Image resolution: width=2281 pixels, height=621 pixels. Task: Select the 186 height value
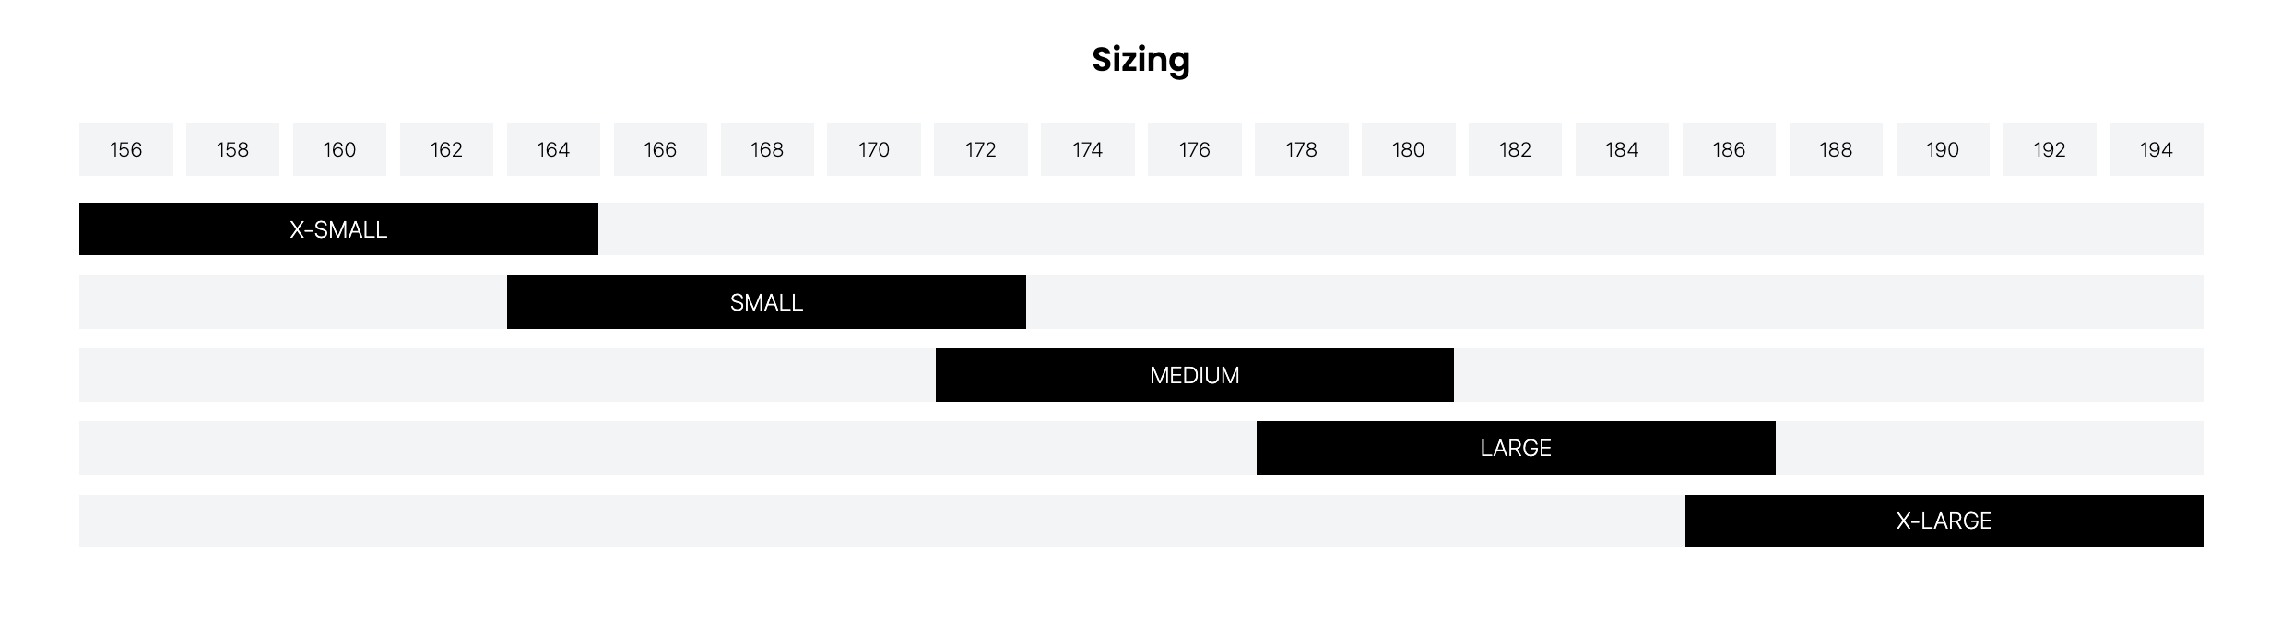tap(1729, 149)
